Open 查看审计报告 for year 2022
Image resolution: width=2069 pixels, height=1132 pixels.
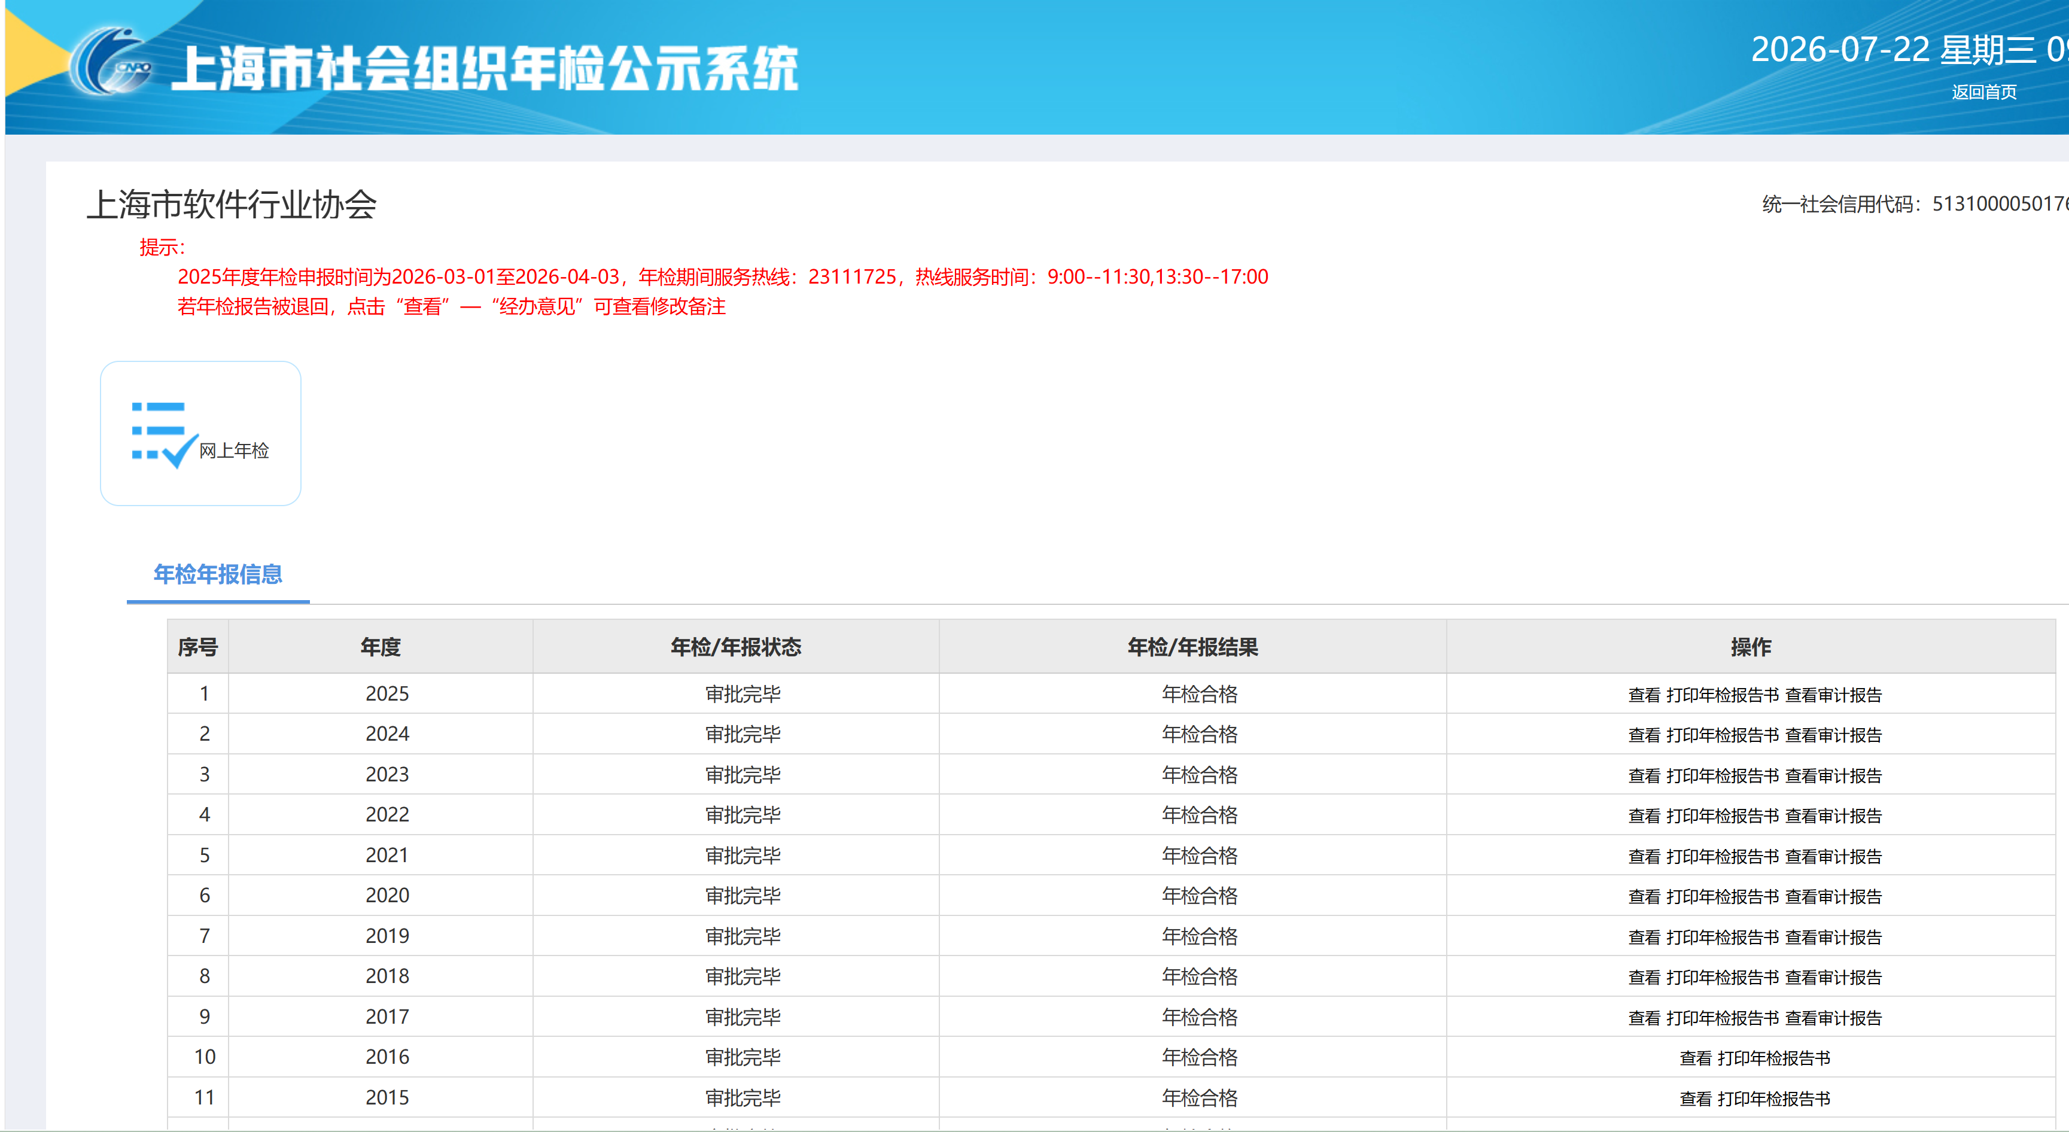point(1833,816)
